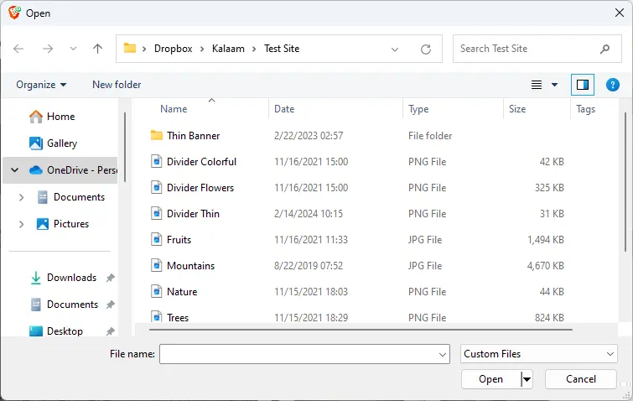Image resolution: width=633 pixels, height=401 pixels.
Task: Toggle the preview pane button
Action: (x=582, y=85)
